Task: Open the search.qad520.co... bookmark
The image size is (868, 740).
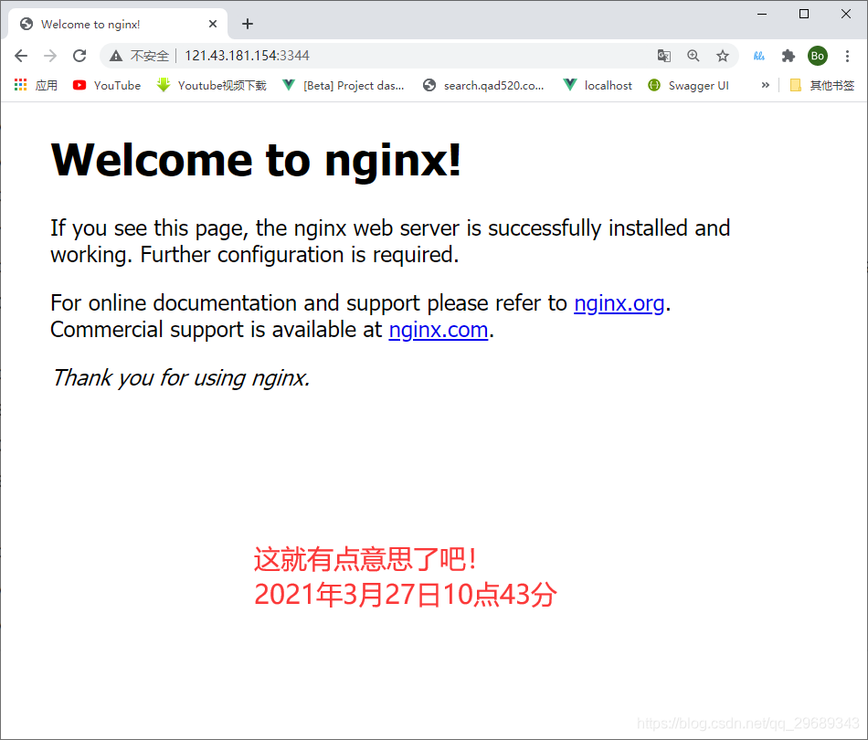Action: [x=483, y=85]
